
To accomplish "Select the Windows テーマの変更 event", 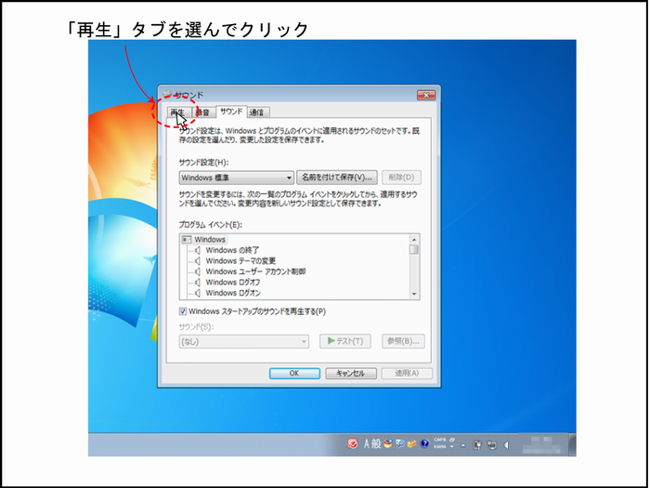I will (x=240, y=261).
